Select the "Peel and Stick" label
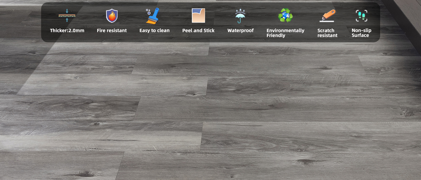This screenshot has height=180, width=421. 198,31
